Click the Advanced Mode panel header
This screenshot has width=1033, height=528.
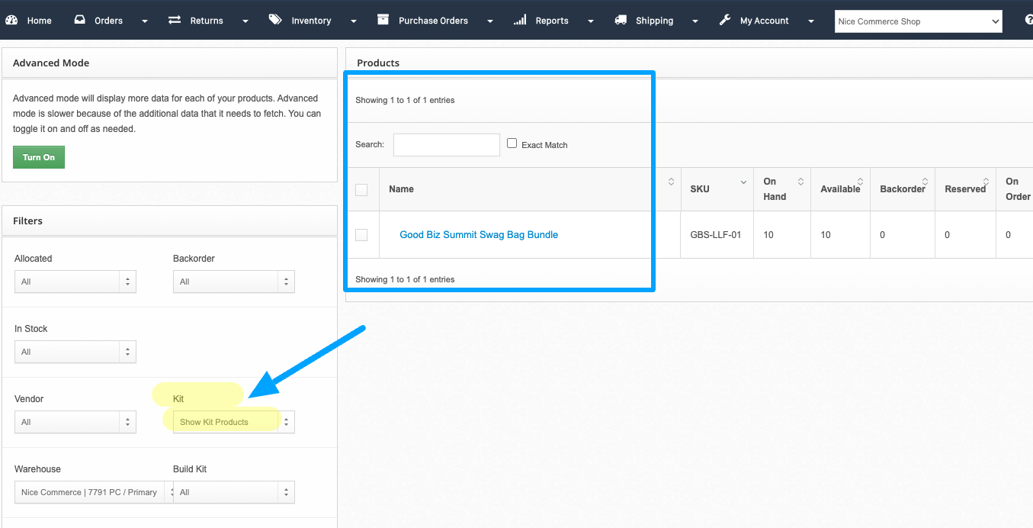[169, 63]
